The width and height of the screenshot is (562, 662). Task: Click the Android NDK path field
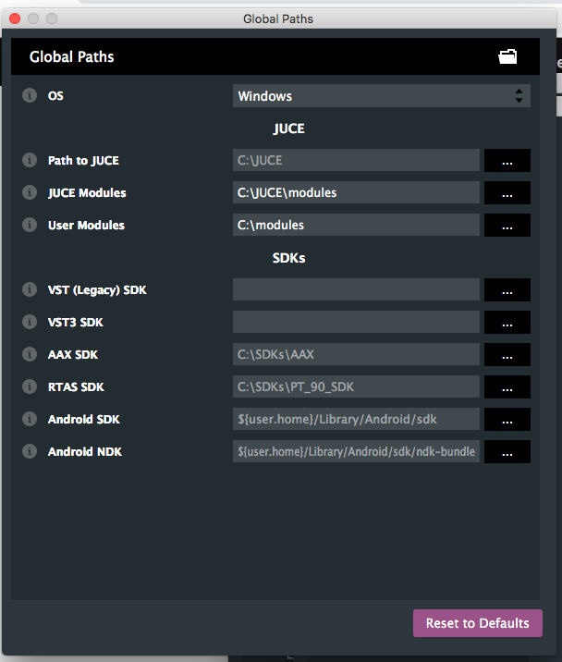(356, 452)
